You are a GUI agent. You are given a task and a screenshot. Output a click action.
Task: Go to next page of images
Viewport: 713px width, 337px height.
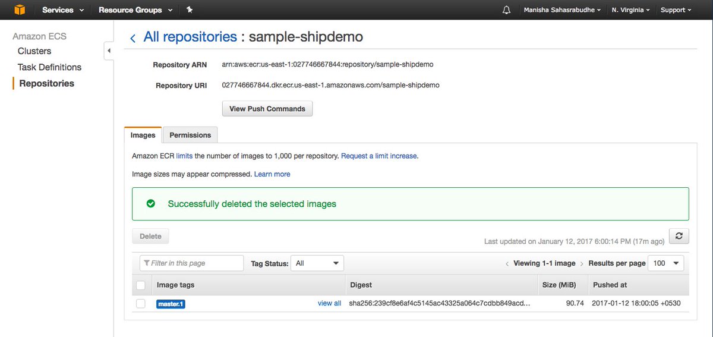click(582, 263)
